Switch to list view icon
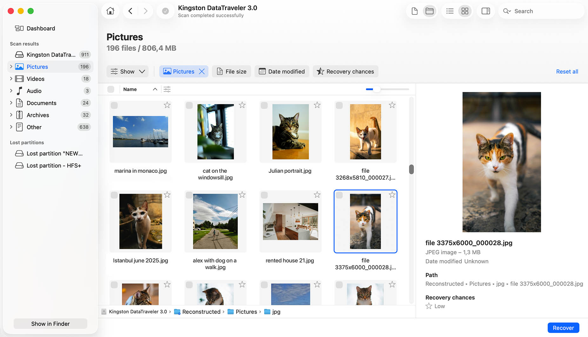The image size is (588, 337). click(x=450, y=11)
